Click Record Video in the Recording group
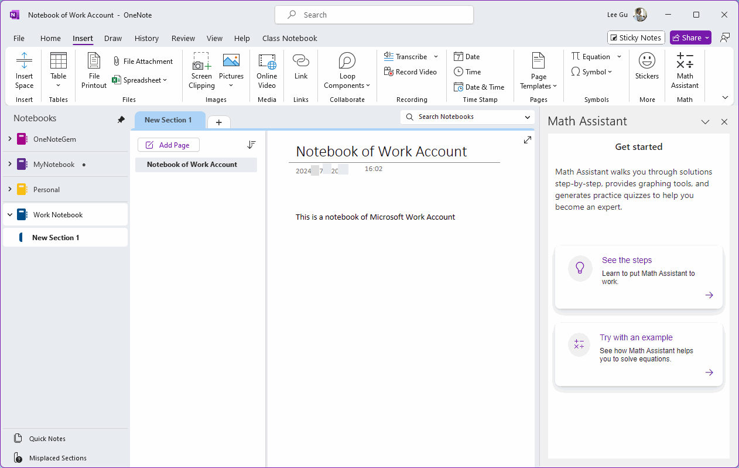 coord(410,72)
